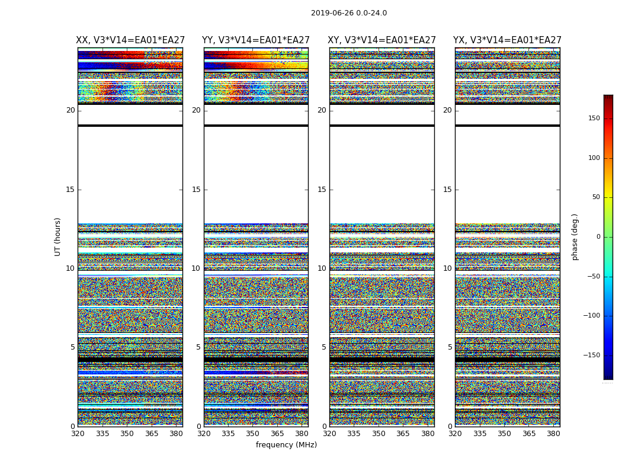Click the '5' hour tick of XY panel
This screenshot has height=474, width=622.
(324, 347)
